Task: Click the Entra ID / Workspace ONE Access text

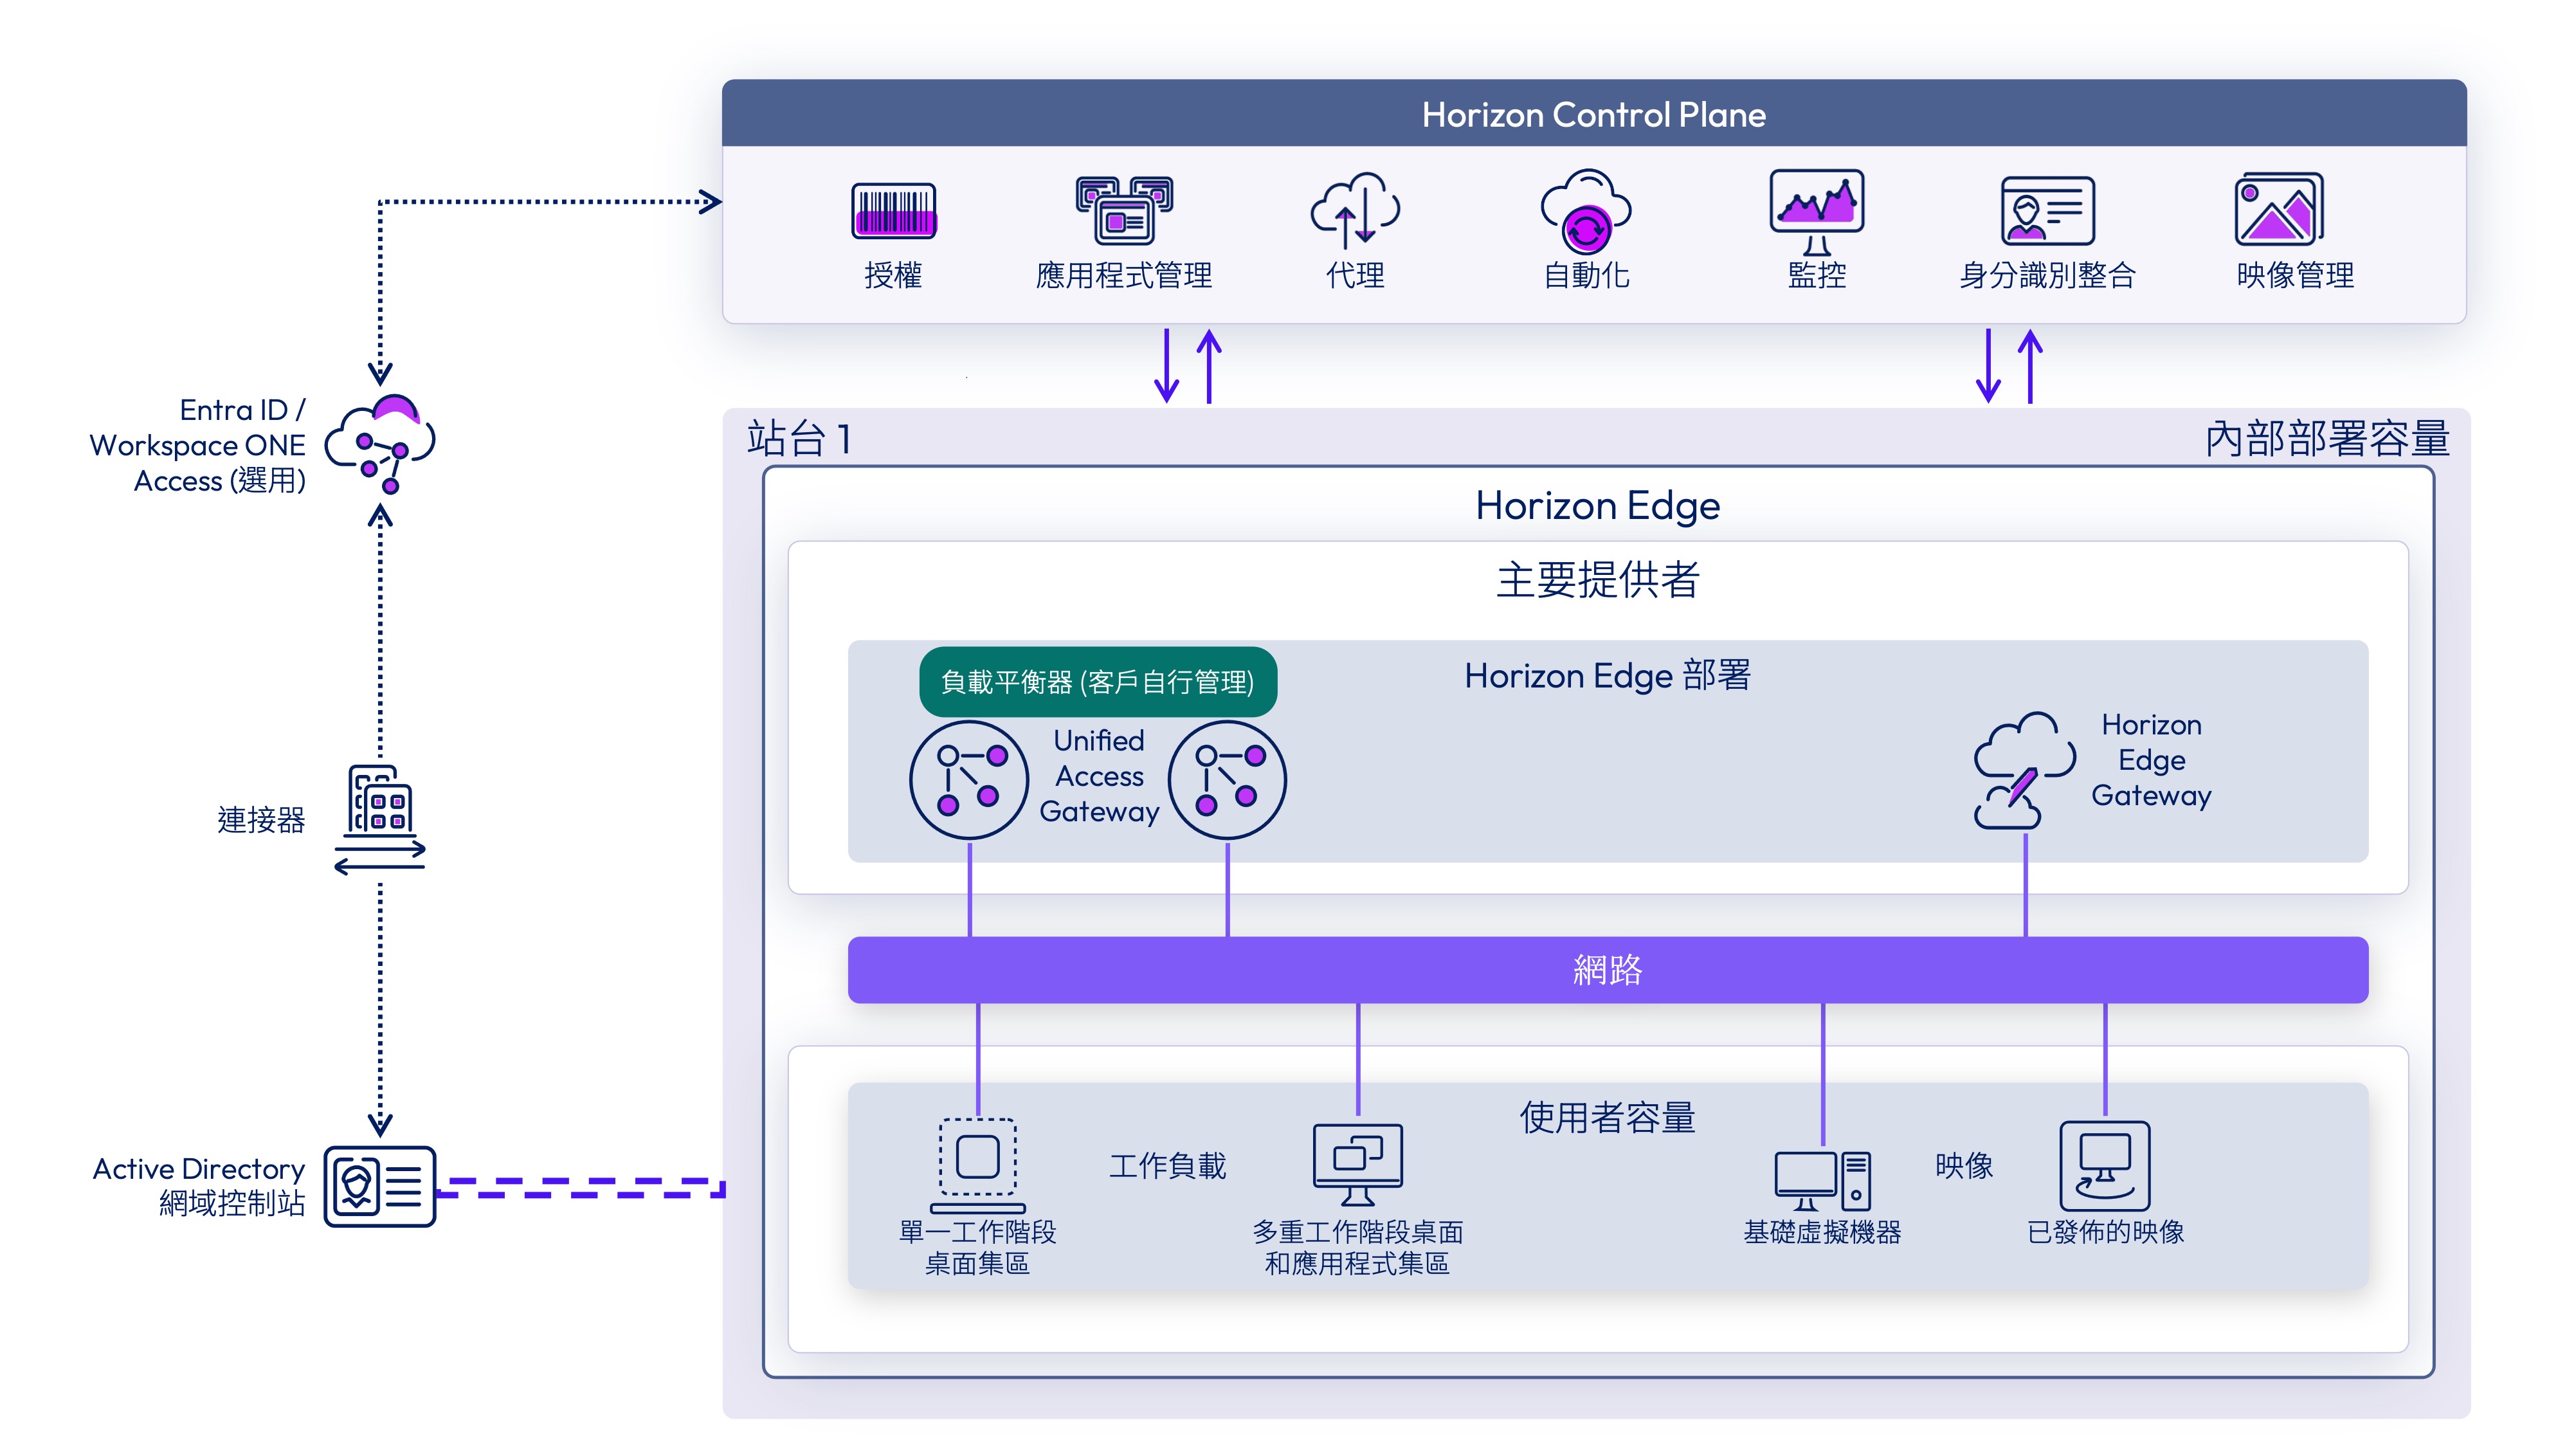Action: tap(198, 445)
